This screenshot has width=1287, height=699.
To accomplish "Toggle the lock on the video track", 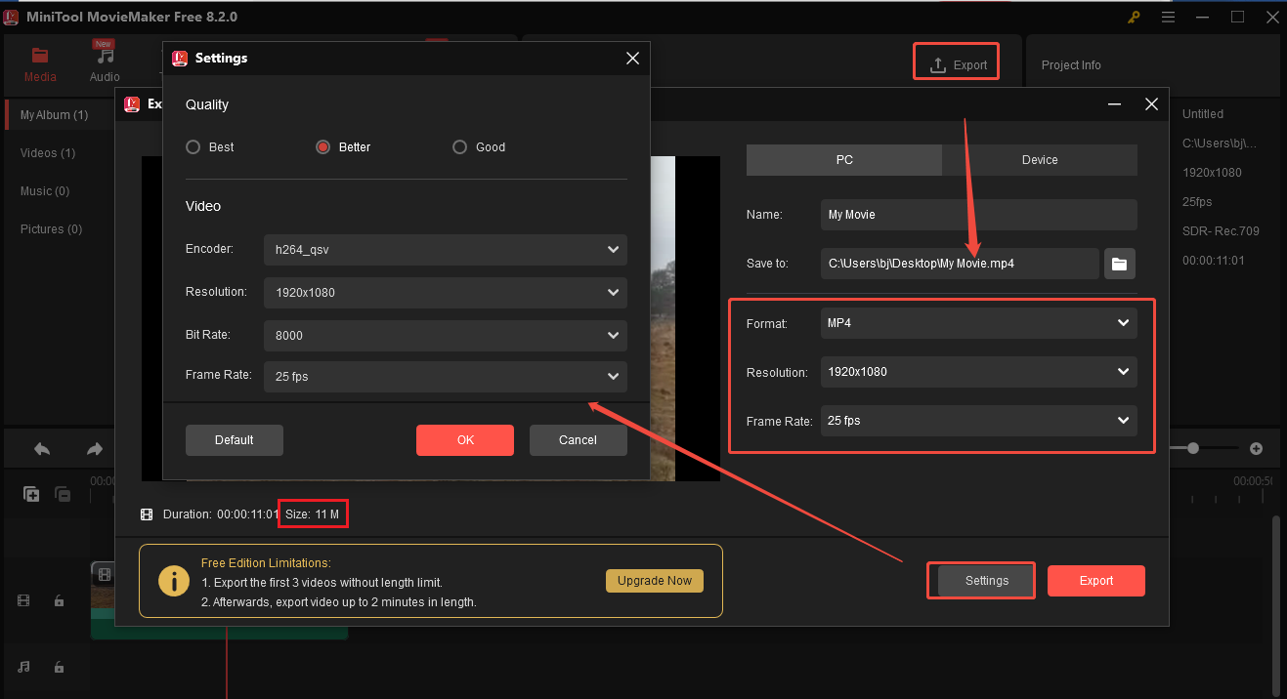I will 59,601.
